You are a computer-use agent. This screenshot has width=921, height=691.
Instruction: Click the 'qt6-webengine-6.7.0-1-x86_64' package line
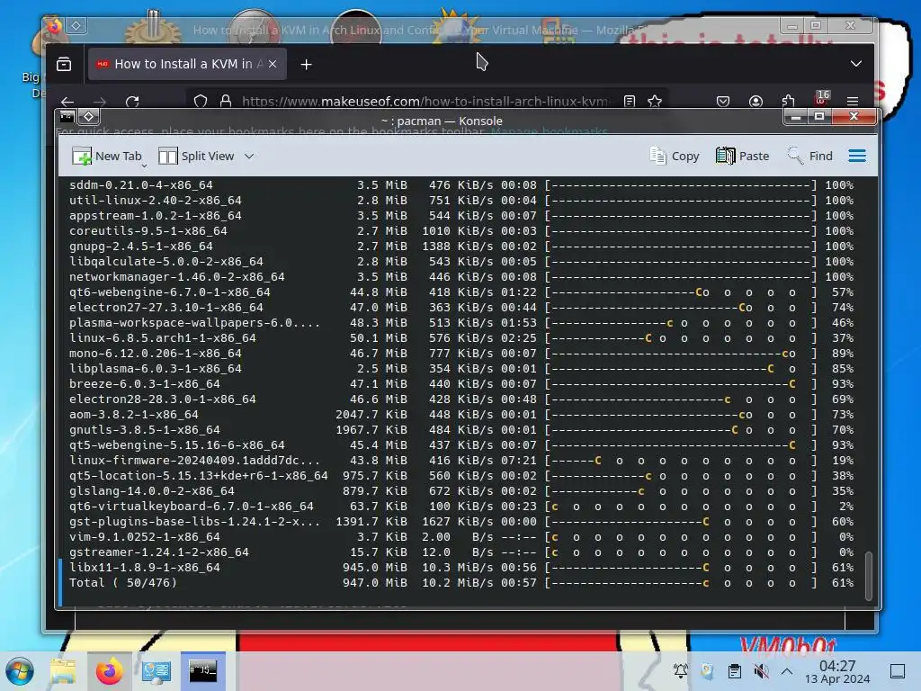tap(461, 292)
